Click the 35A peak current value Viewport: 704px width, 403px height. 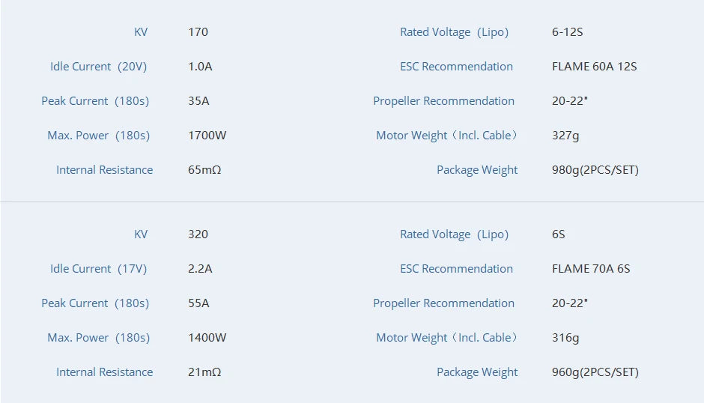click(x=198, y=101)
